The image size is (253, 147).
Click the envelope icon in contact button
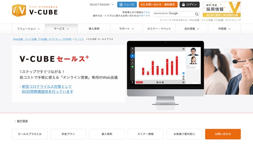click(142, 4)
